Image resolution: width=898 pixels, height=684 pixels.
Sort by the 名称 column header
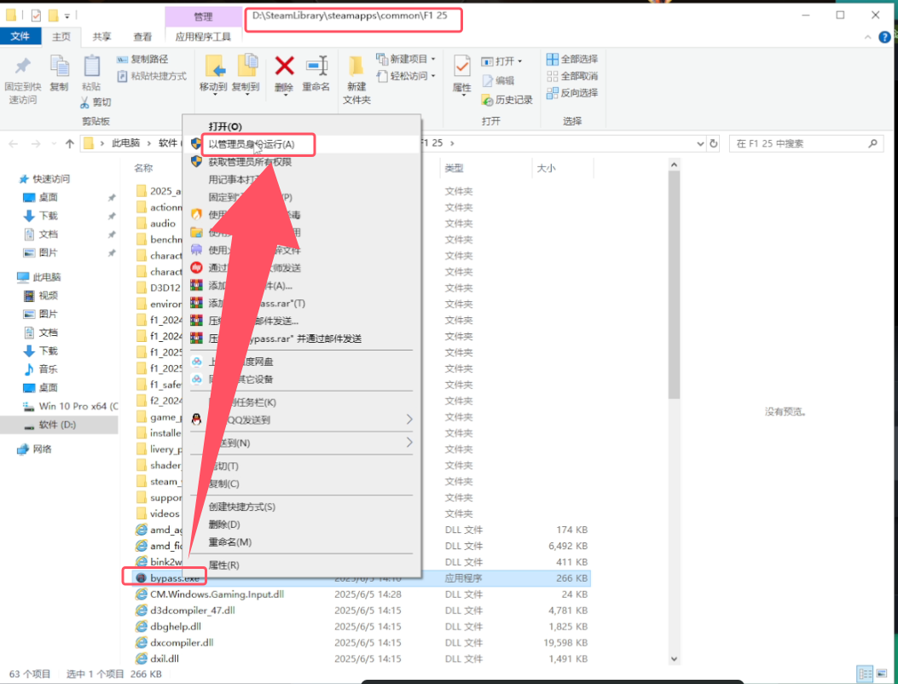(x=143, y=168)
